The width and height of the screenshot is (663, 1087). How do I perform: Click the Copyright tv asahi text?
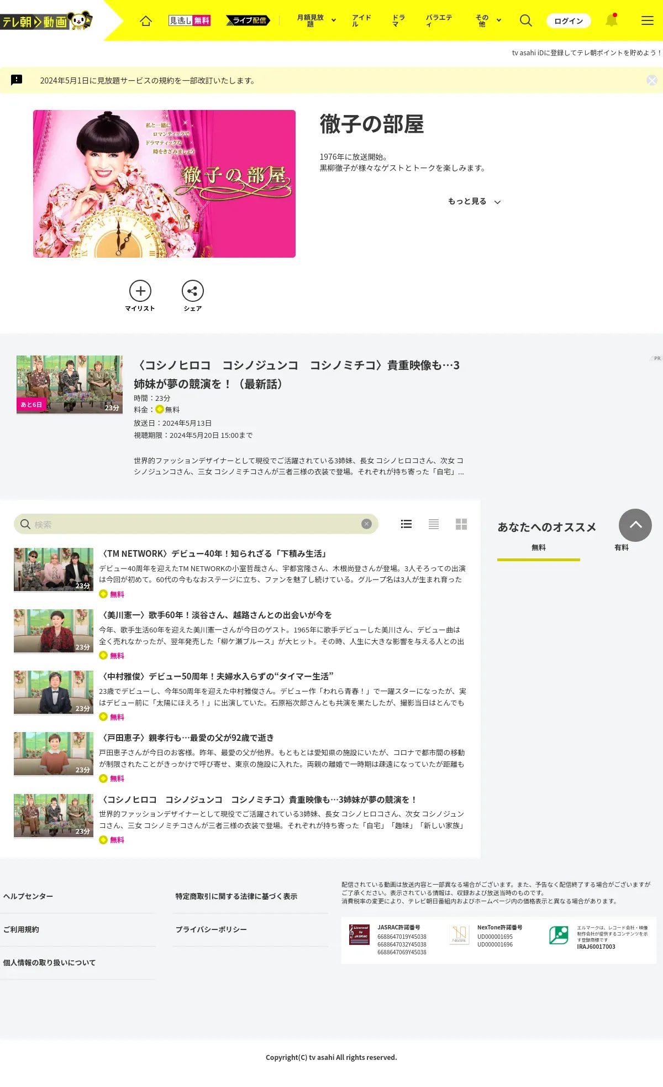331,1057
